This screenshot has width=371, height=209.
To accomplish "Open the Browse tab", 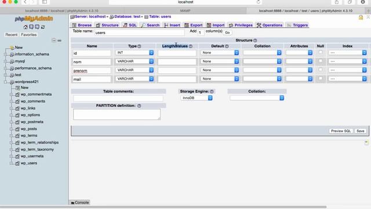I will [82, 25].
